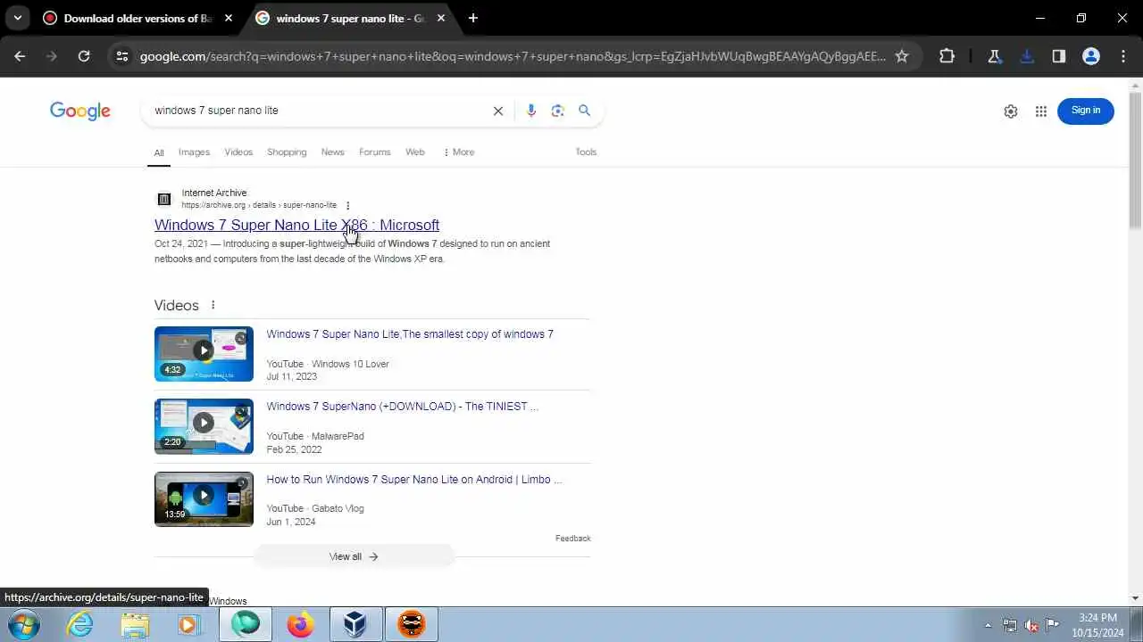
Task: Open Windows Explorer from the taskbar
Action: (135, 624)
